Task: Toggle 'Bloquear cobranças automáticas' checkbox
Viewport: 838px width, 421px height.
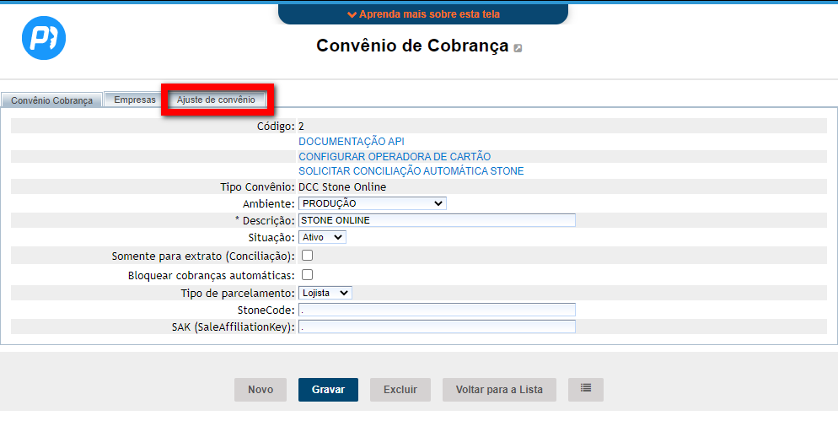Action: (308, 275)
